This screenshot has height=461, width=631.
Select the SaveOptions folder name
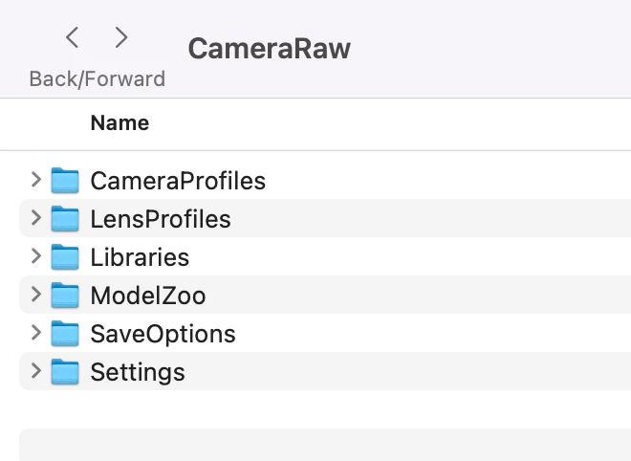click(163, 334)
